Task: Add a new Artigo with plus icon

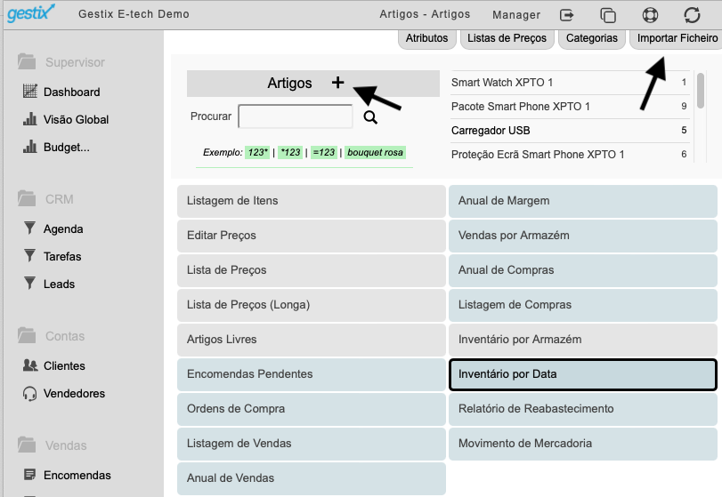Action: pyautogui.click(x=337, y=83)
